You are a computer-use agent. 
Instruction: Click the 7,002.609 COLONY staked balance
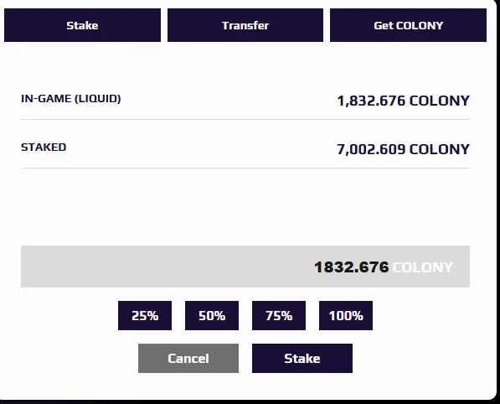point(403,149)
